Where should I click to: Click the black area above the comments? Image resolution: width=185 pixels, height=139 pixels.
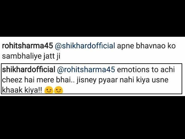(x=92, y=18)
